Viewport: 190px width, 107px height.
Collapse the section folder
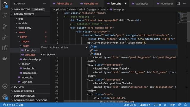point(30,64)
